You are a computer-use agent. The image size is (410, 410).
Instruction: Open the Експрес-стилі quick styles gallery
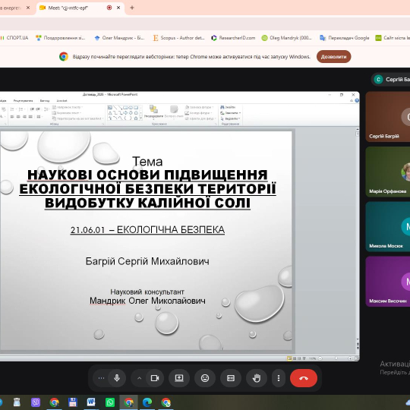[x=174, y=112]
